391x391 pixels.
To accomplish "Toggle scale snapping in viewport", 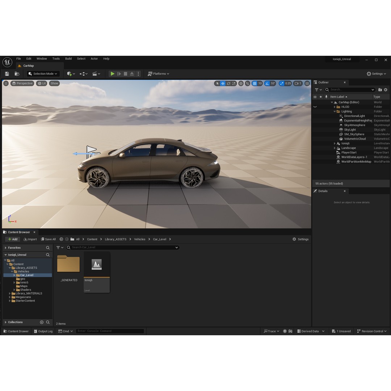I will tap(282, 84).
